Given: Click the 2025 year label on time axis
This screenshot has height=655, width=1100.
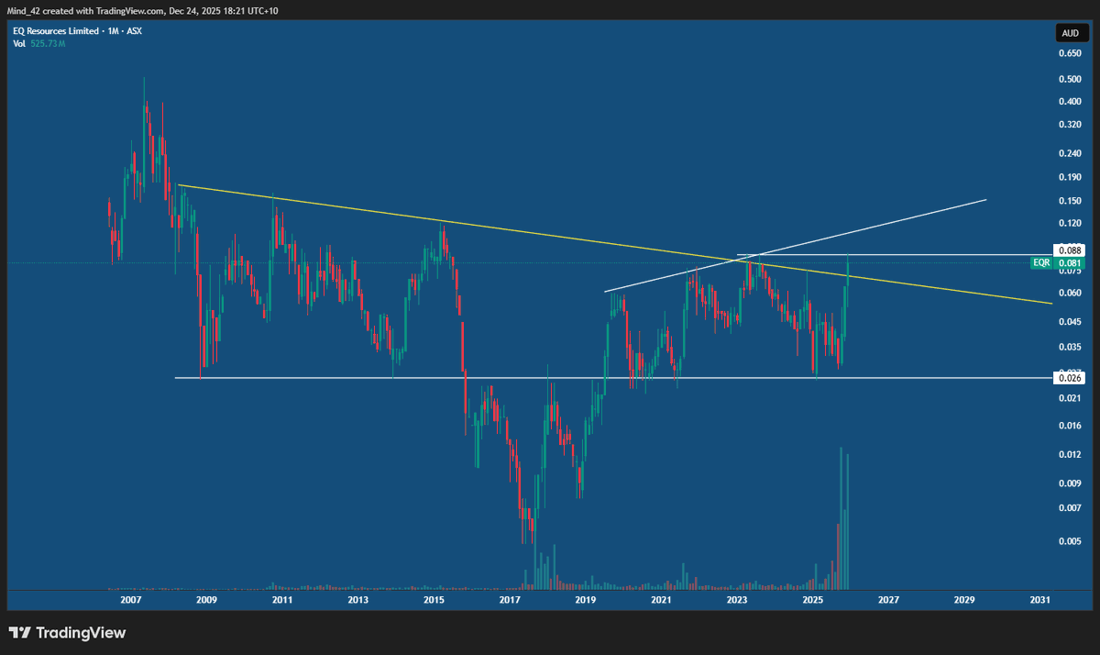Looking at the screenshot, I should click(812, 600).
